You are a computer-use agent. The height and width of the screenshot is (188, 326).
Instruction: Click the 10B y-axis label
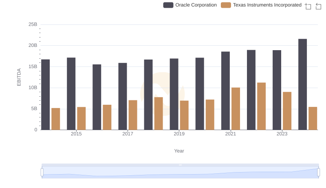pyautogui.click(x=33, y=88)
